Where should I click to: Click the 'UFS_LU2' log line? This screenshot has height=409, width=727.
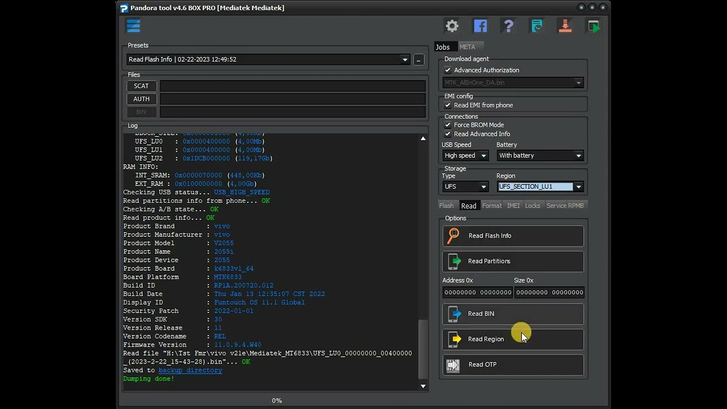point(203,158)
